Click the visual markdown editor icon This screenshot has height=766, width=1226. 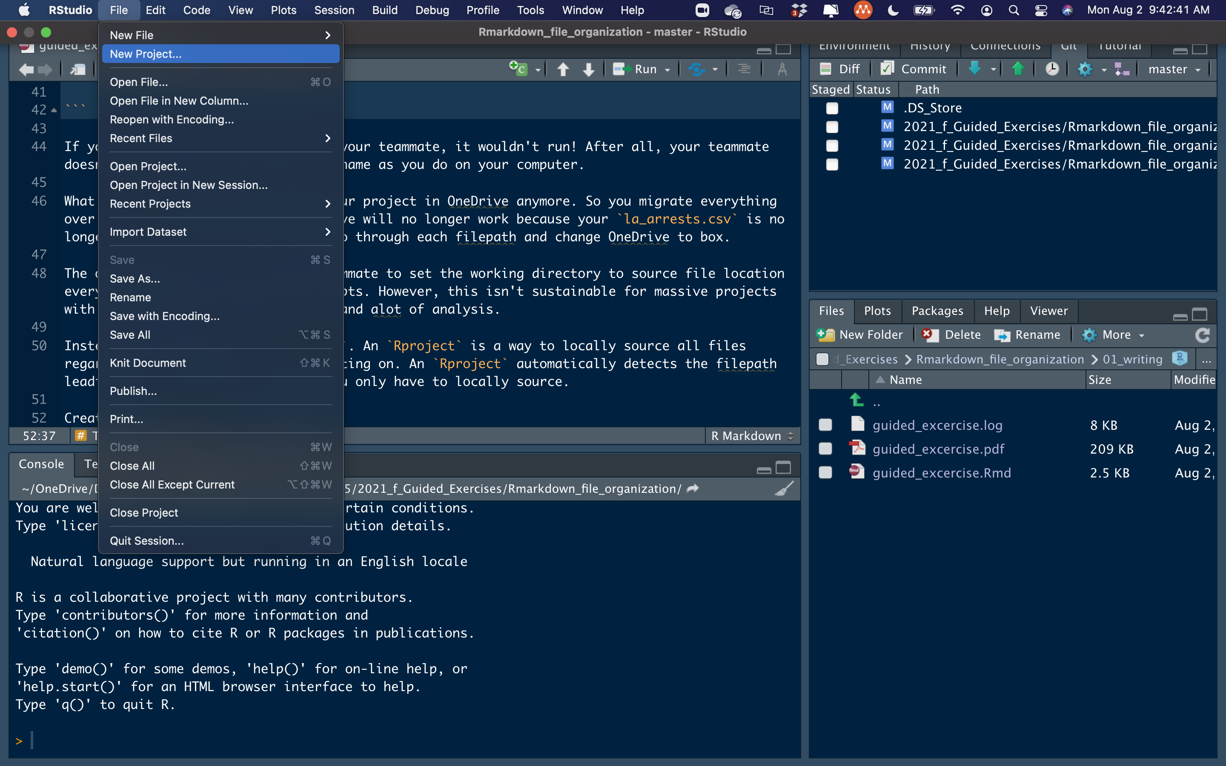click(x=782, y=69)
